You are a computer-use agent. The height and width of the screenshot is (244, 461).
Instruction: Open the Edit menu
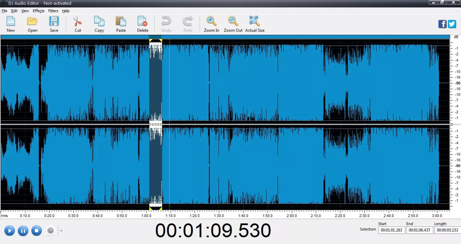[x=14, y=11]
